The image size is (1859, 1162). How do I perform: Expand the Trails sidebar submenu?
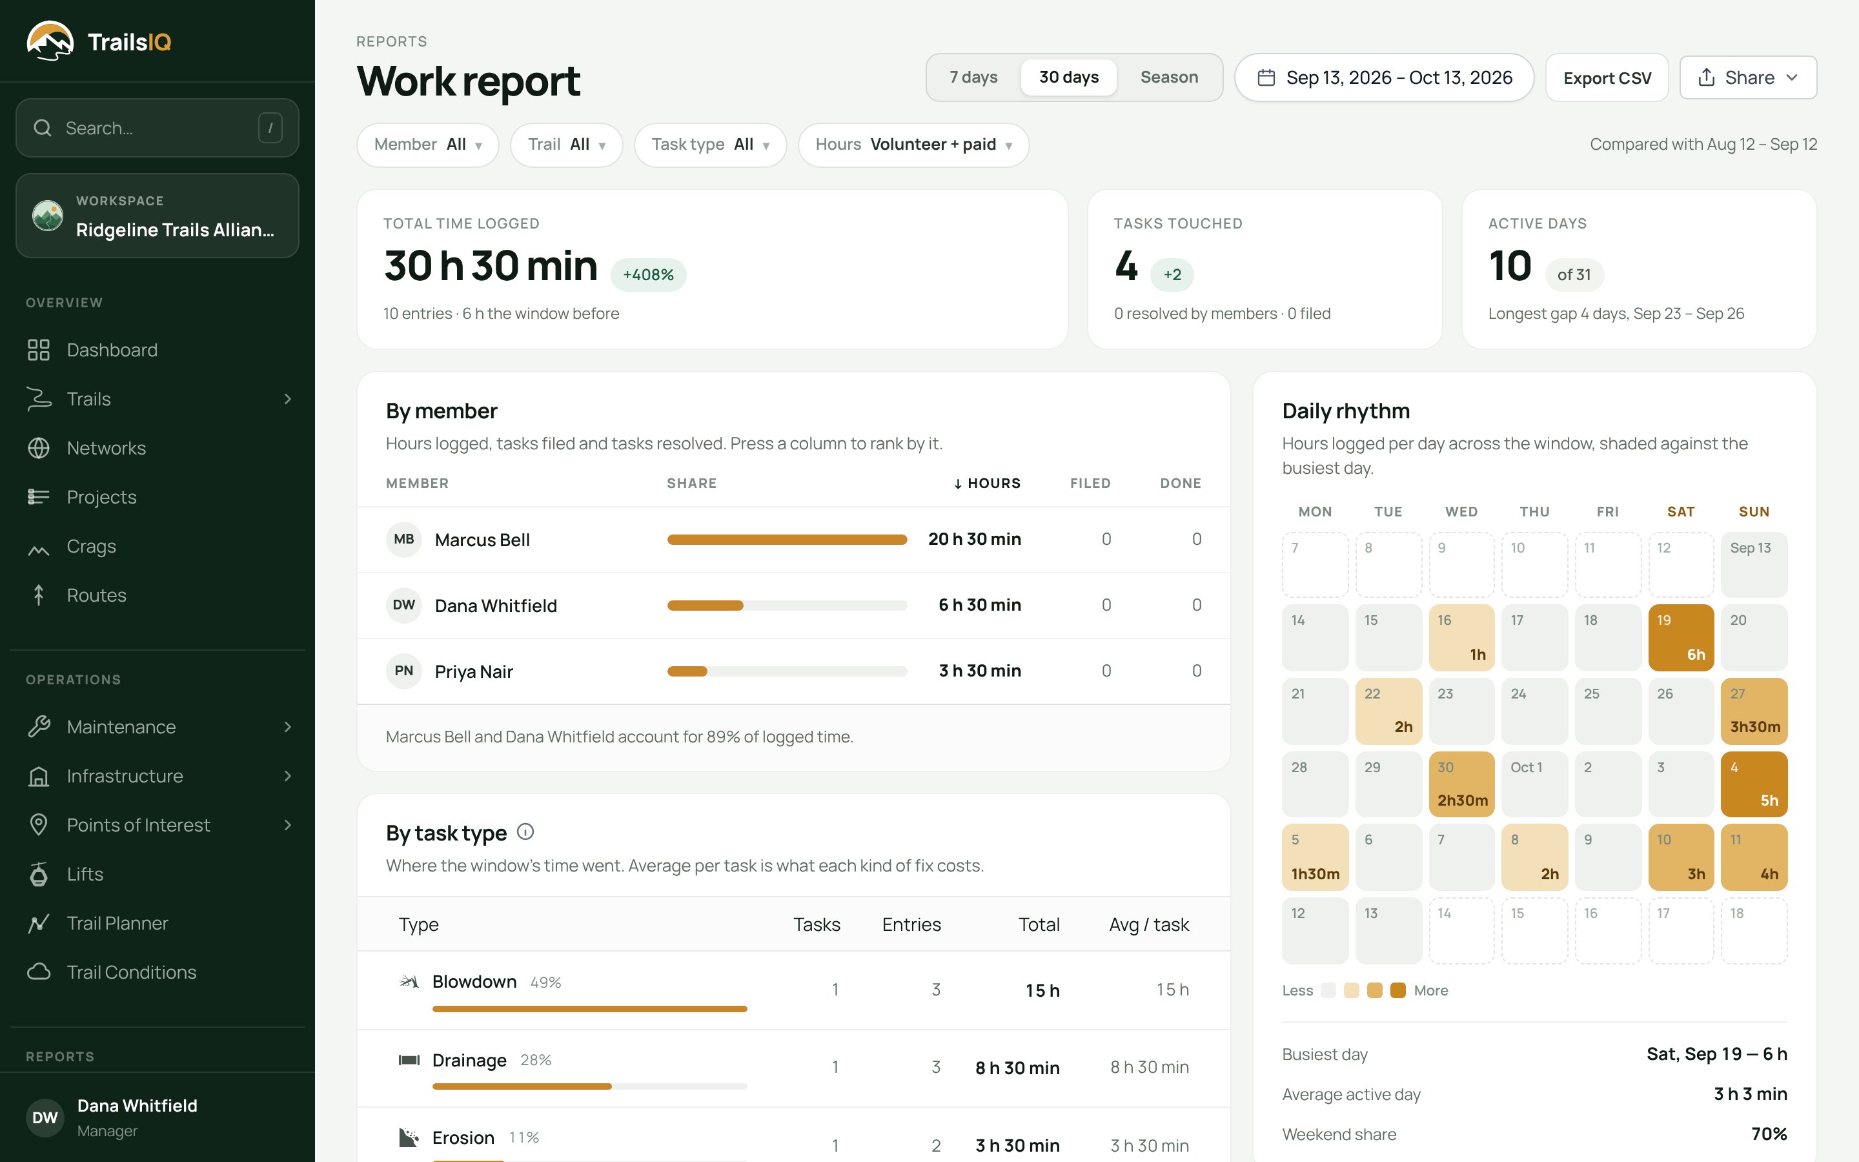coord(288,399)
